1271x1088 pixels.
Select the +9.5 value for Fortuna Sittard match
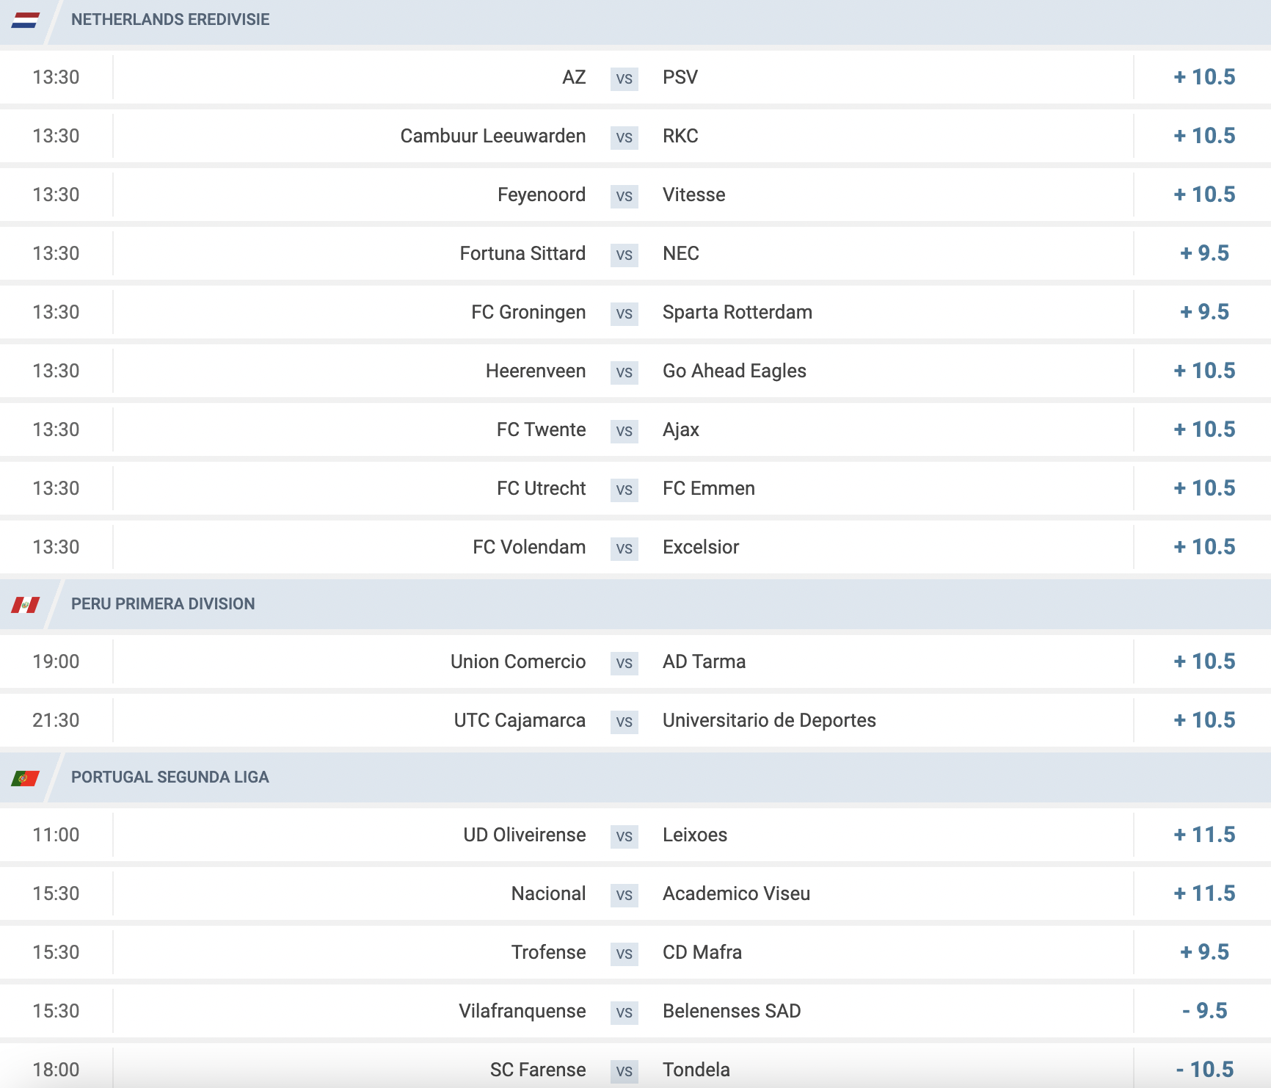pos(1204,253)
